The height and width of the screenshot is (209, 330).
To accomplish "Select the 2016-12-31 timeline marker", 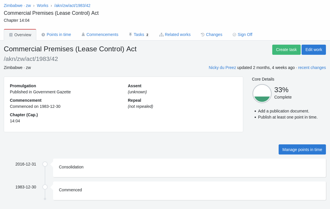I will pos(45,164).
